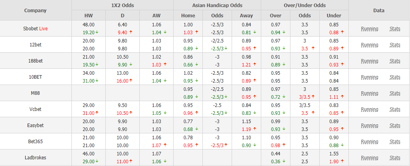This screenshot has width=410, height=166.
Task: Open the Running link for Sbobet Live
Action: [369, 29]
